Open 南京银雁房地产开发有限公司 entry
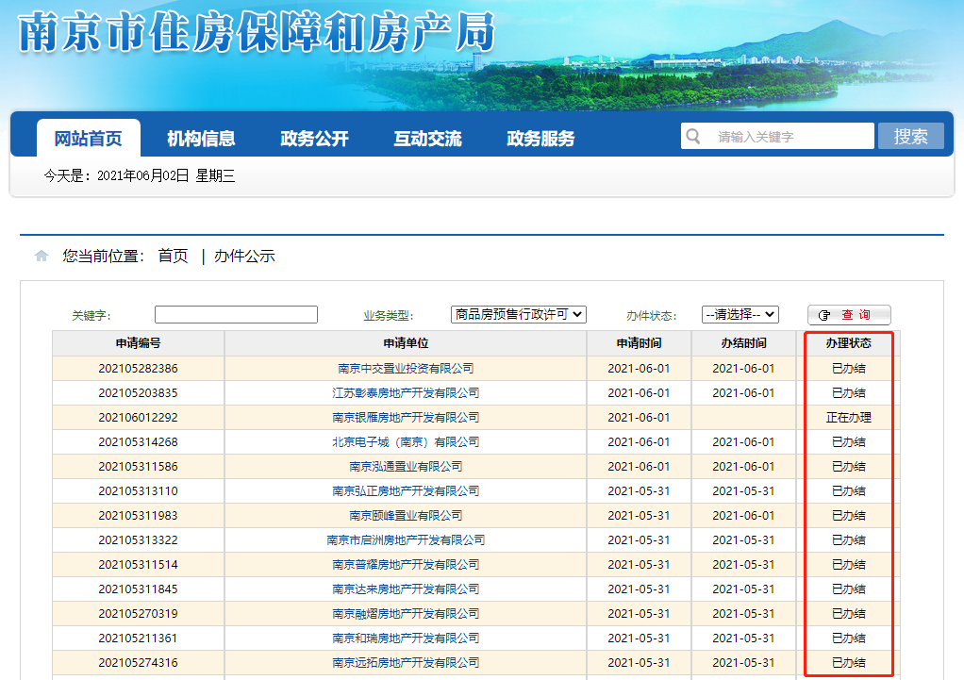 tap(406, 418)
